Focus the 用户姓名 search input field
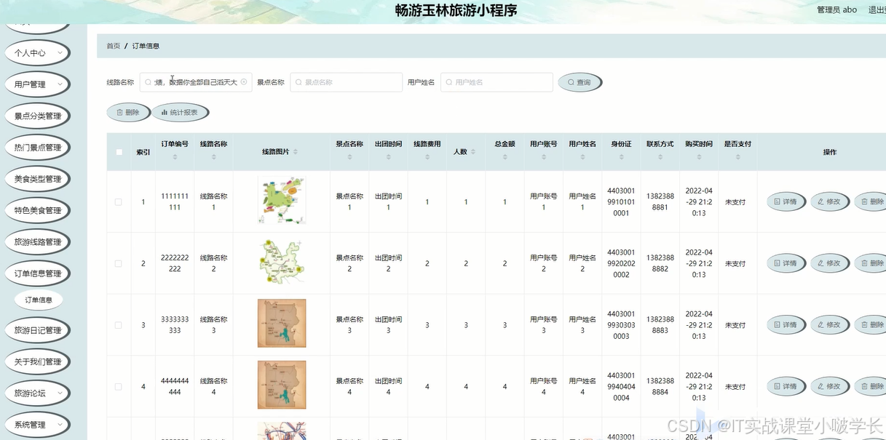The width and height of the screenshot is (886, 440). click(x=497, y=82)
